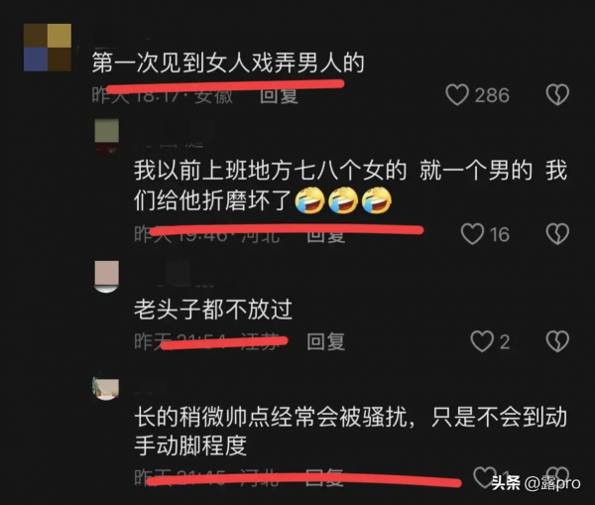Viewport: 595px width, 505px height.
Task: Open the top commenter's mosaic avatar
Action: coord(48,48)
